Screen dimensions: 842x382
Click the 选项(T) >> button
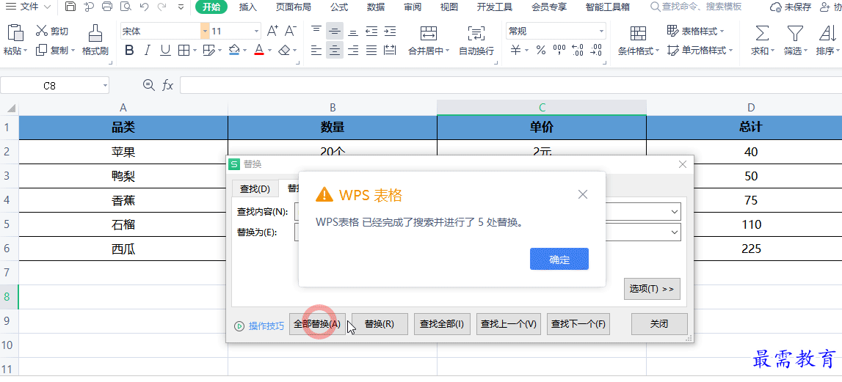653,289
